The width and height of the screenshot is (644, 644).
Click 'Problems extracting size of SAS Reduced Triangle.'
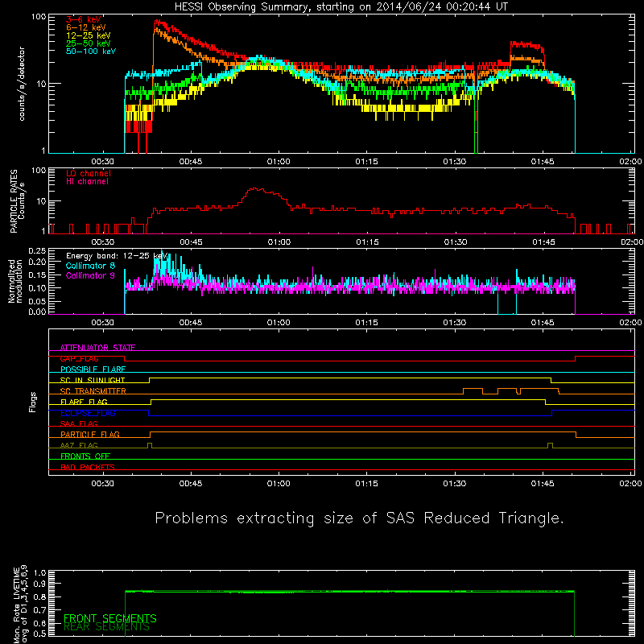click(359, 518)
